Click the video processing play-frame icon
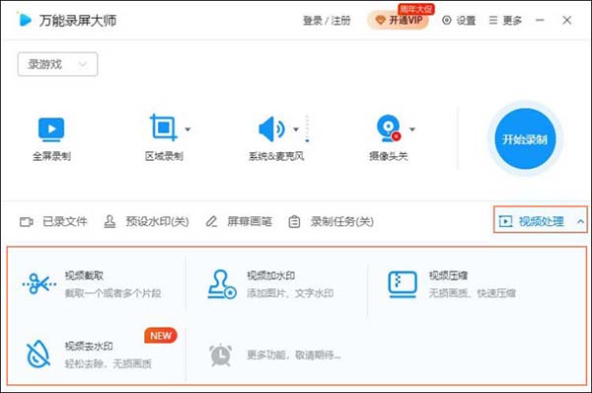 click(505, 221)
